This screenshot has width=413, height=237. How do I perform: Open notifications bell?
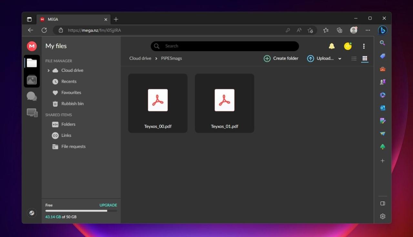click(x=332, y=46)
